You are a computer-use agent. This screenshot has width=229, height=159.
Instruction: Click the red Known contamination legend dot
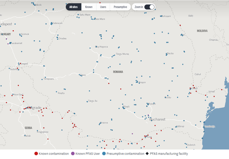tap(36, 153)
